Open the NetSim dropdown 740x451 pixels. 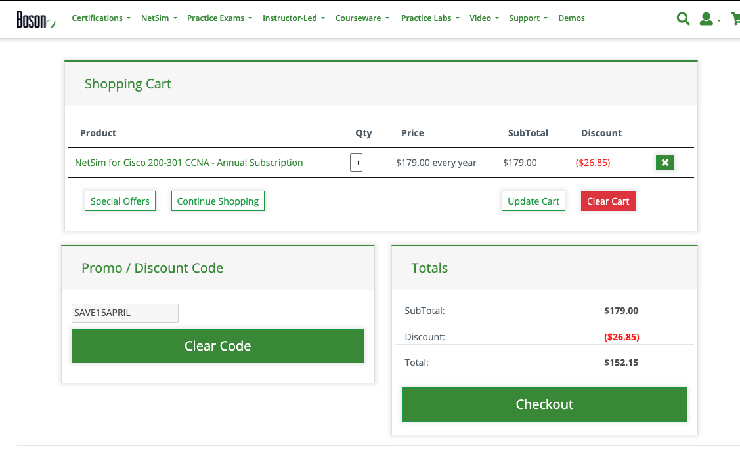pos(158,18)
